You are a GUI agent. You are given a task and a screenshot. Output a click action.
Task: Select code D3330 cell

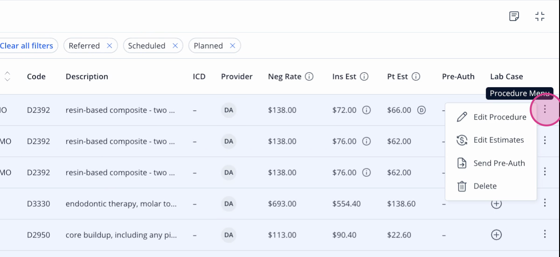(38, 204)
